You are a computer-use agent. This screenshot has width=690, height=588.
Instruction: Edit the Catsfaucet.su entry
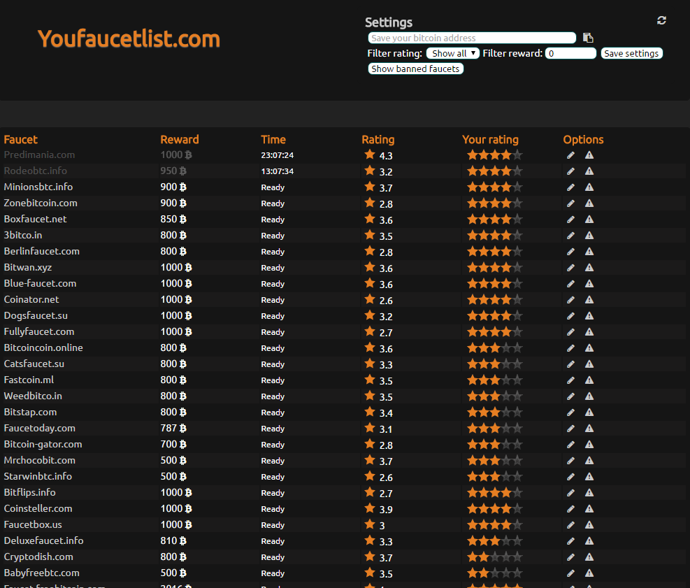[570, 364]
